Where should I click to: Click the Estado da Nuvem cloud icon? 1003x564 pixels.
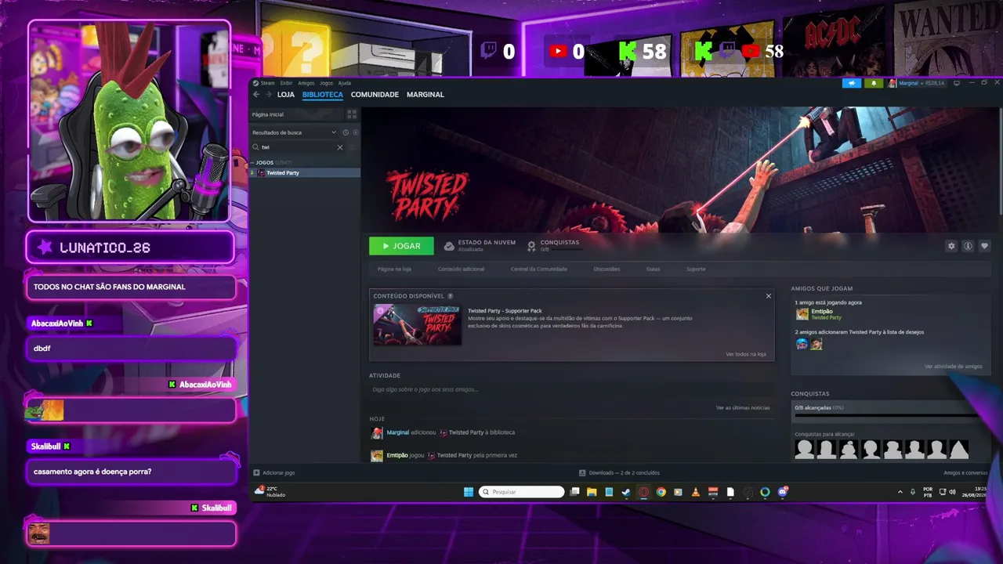449,246
